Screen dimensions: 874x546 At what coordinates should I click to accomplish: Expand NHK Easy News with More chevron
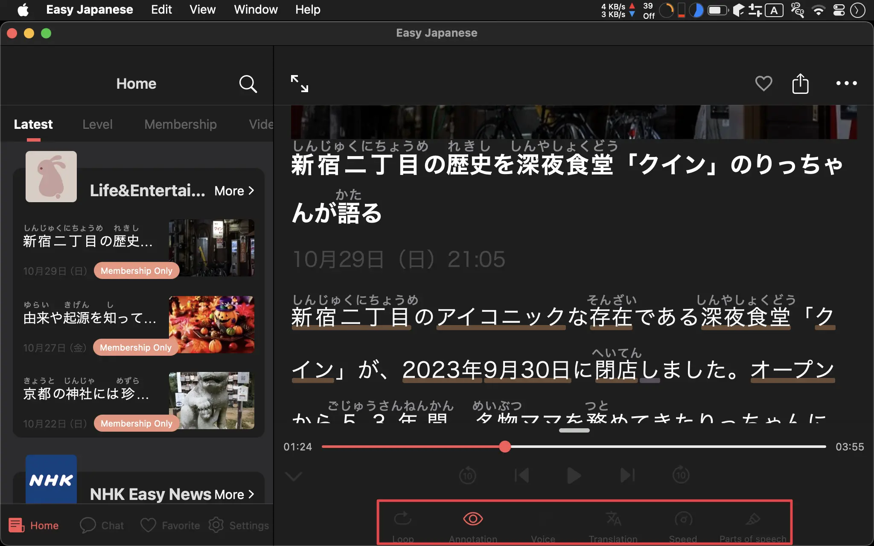(234, 494)
